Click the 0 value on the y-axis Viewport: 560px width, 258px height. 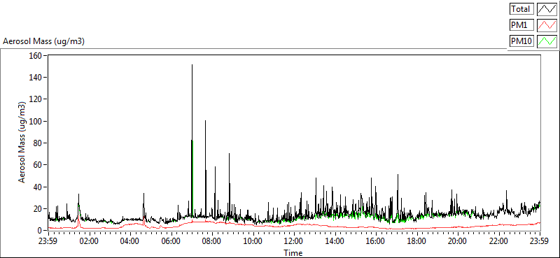(x=40, y=231)
